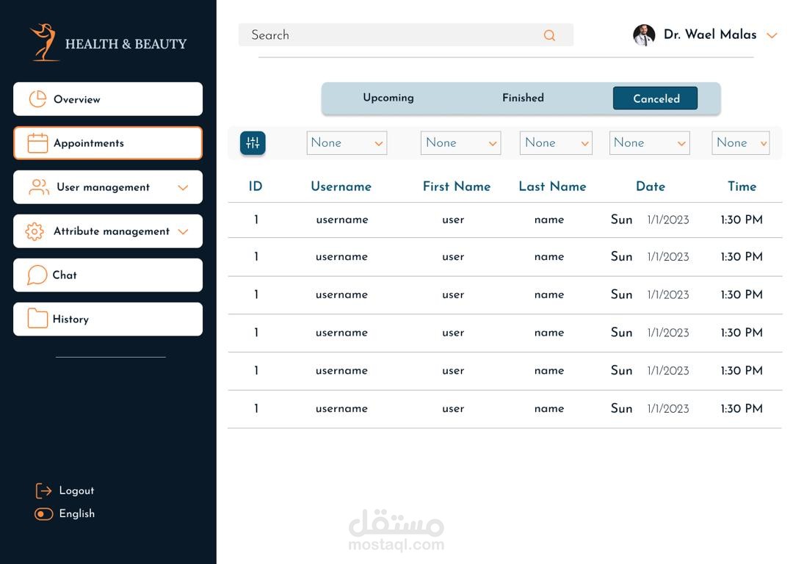
Task: Open the filter sliders button
Action: pos(253,143)
